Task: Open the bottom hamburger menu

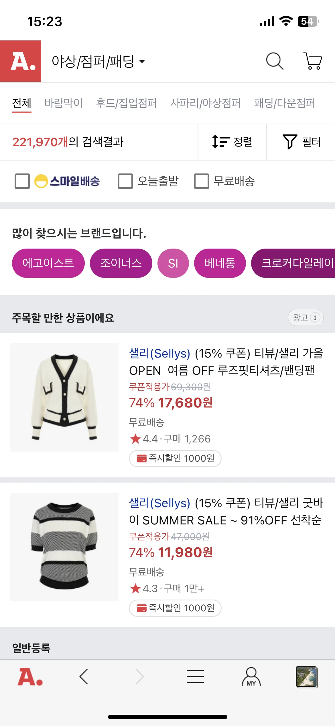Action: 195,677
